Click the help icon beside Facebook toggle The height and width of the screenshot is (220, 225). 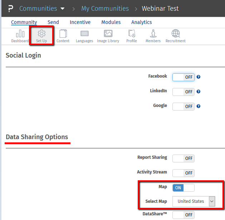pos(199,77)
